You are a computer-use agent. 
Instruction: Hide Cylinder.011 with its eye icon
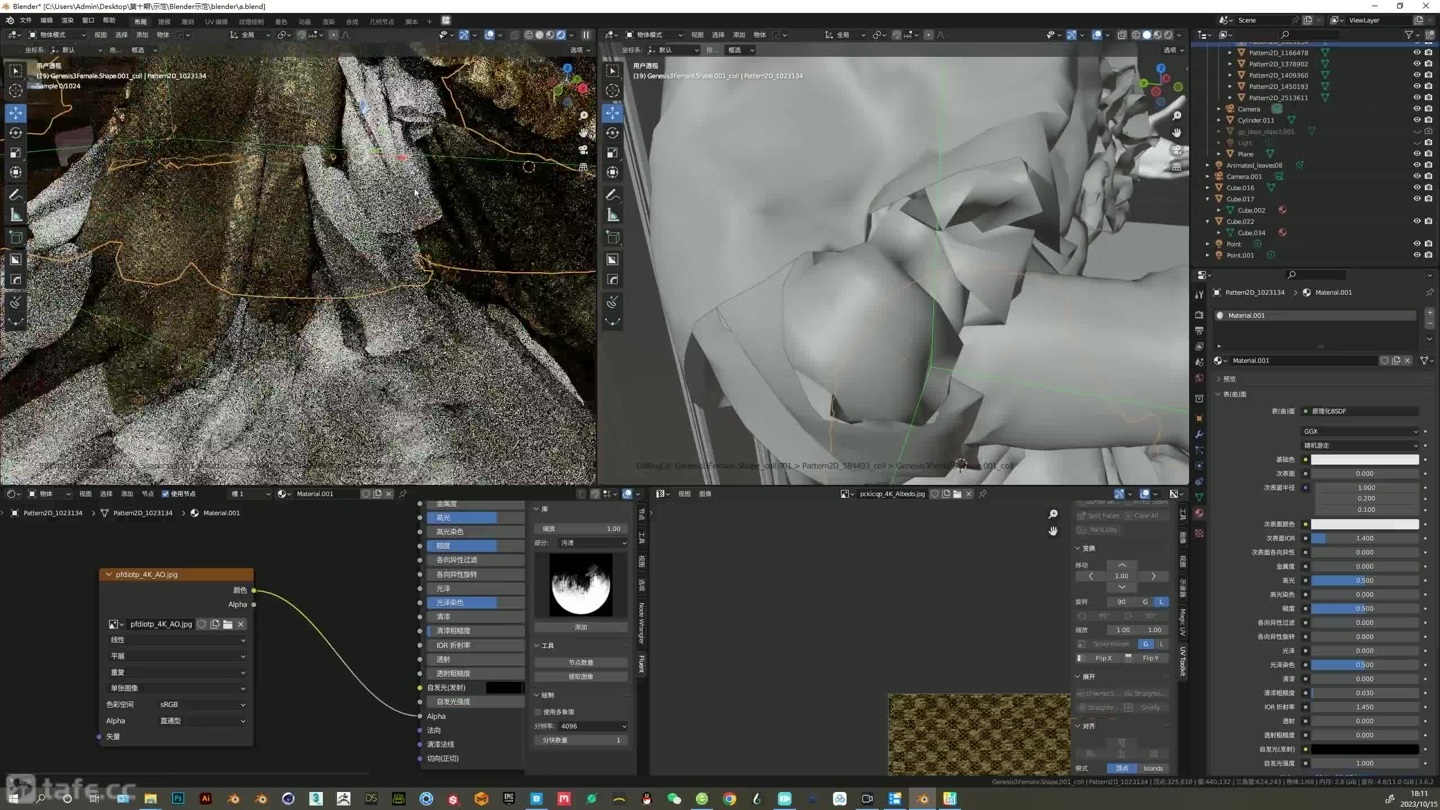pyautogui.click(x=1417, y=120)
